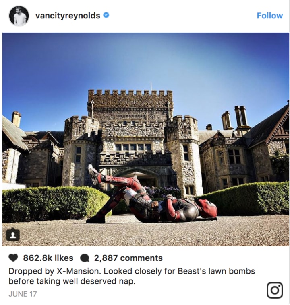Click the post caption text
The height and width of the screenshot is (305, 290).
pyautogui.click(x=132, y=276)
